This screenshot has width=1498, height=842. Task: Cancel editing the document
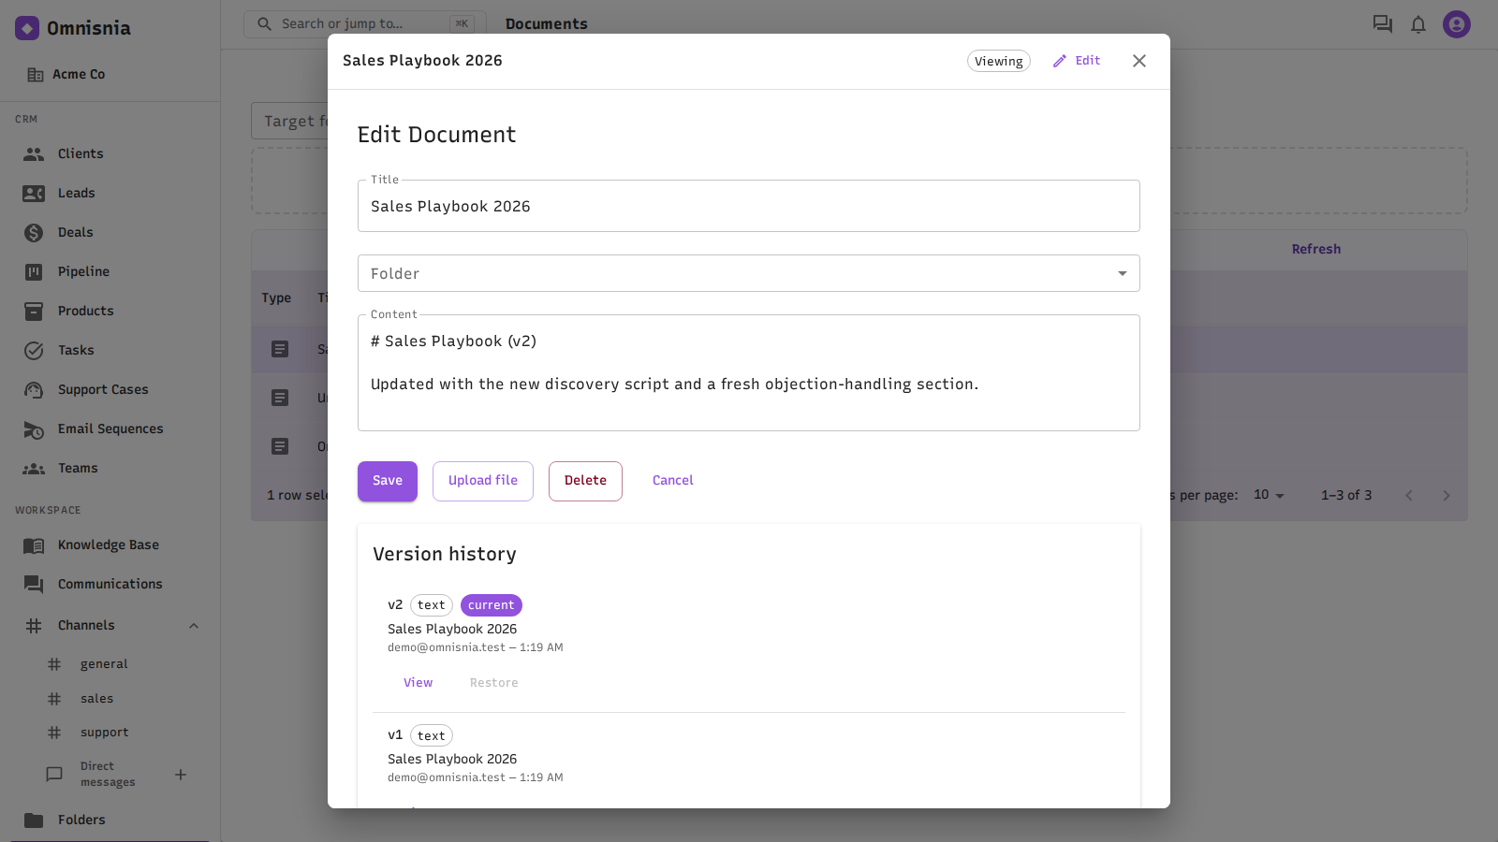pyautogui.click(x=673, y=481)
